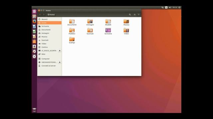Select Immagini in the sidebar
Image resolution: width=213 pixels, height=119 pixels.
click(x=50, y=33)
